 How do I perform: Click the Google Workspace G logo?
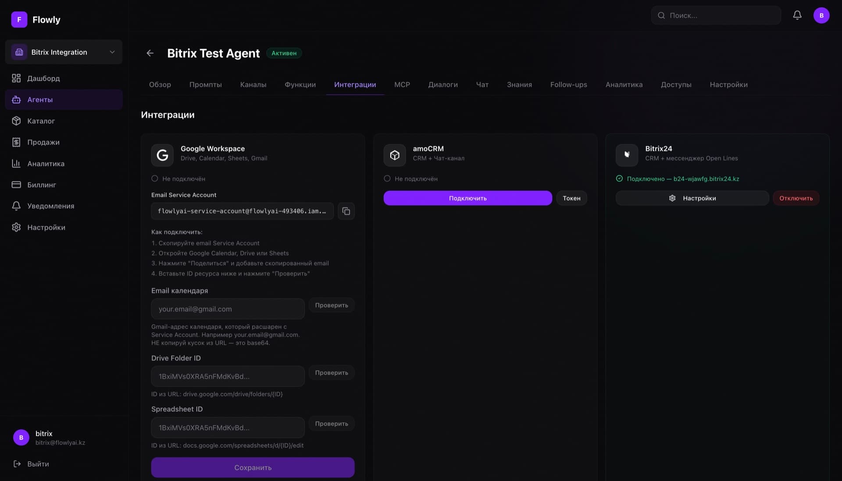162,155
